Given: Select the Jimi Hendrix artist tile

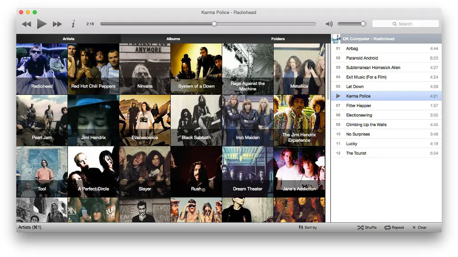Looking at the screenshot, I should [94, 120].
